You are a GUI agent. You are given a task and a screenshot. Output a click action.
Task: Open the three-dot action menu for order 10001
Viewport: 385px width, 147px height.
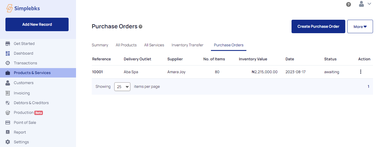(361, 72)
